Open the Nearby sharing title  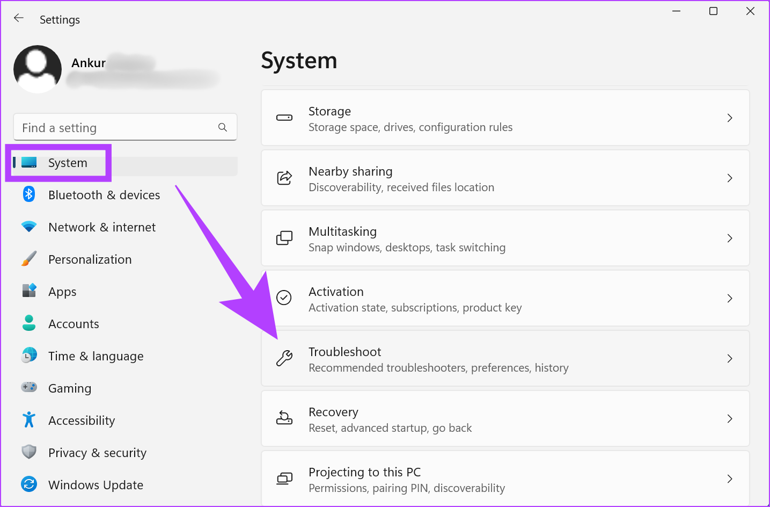coord(350,171)
